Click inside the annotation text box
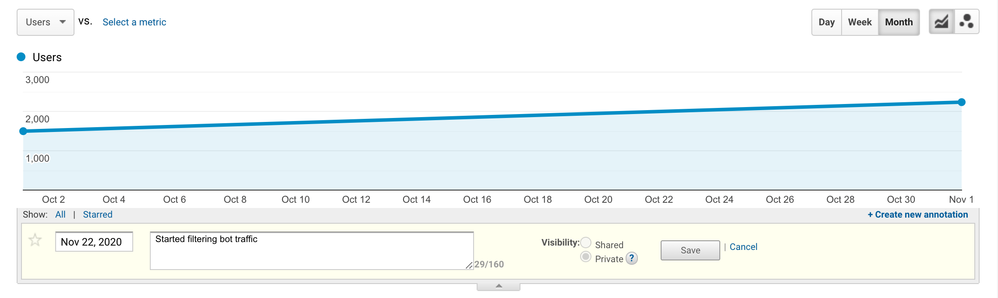Screen dimensions: 998x298 click(x=311, y=249)
